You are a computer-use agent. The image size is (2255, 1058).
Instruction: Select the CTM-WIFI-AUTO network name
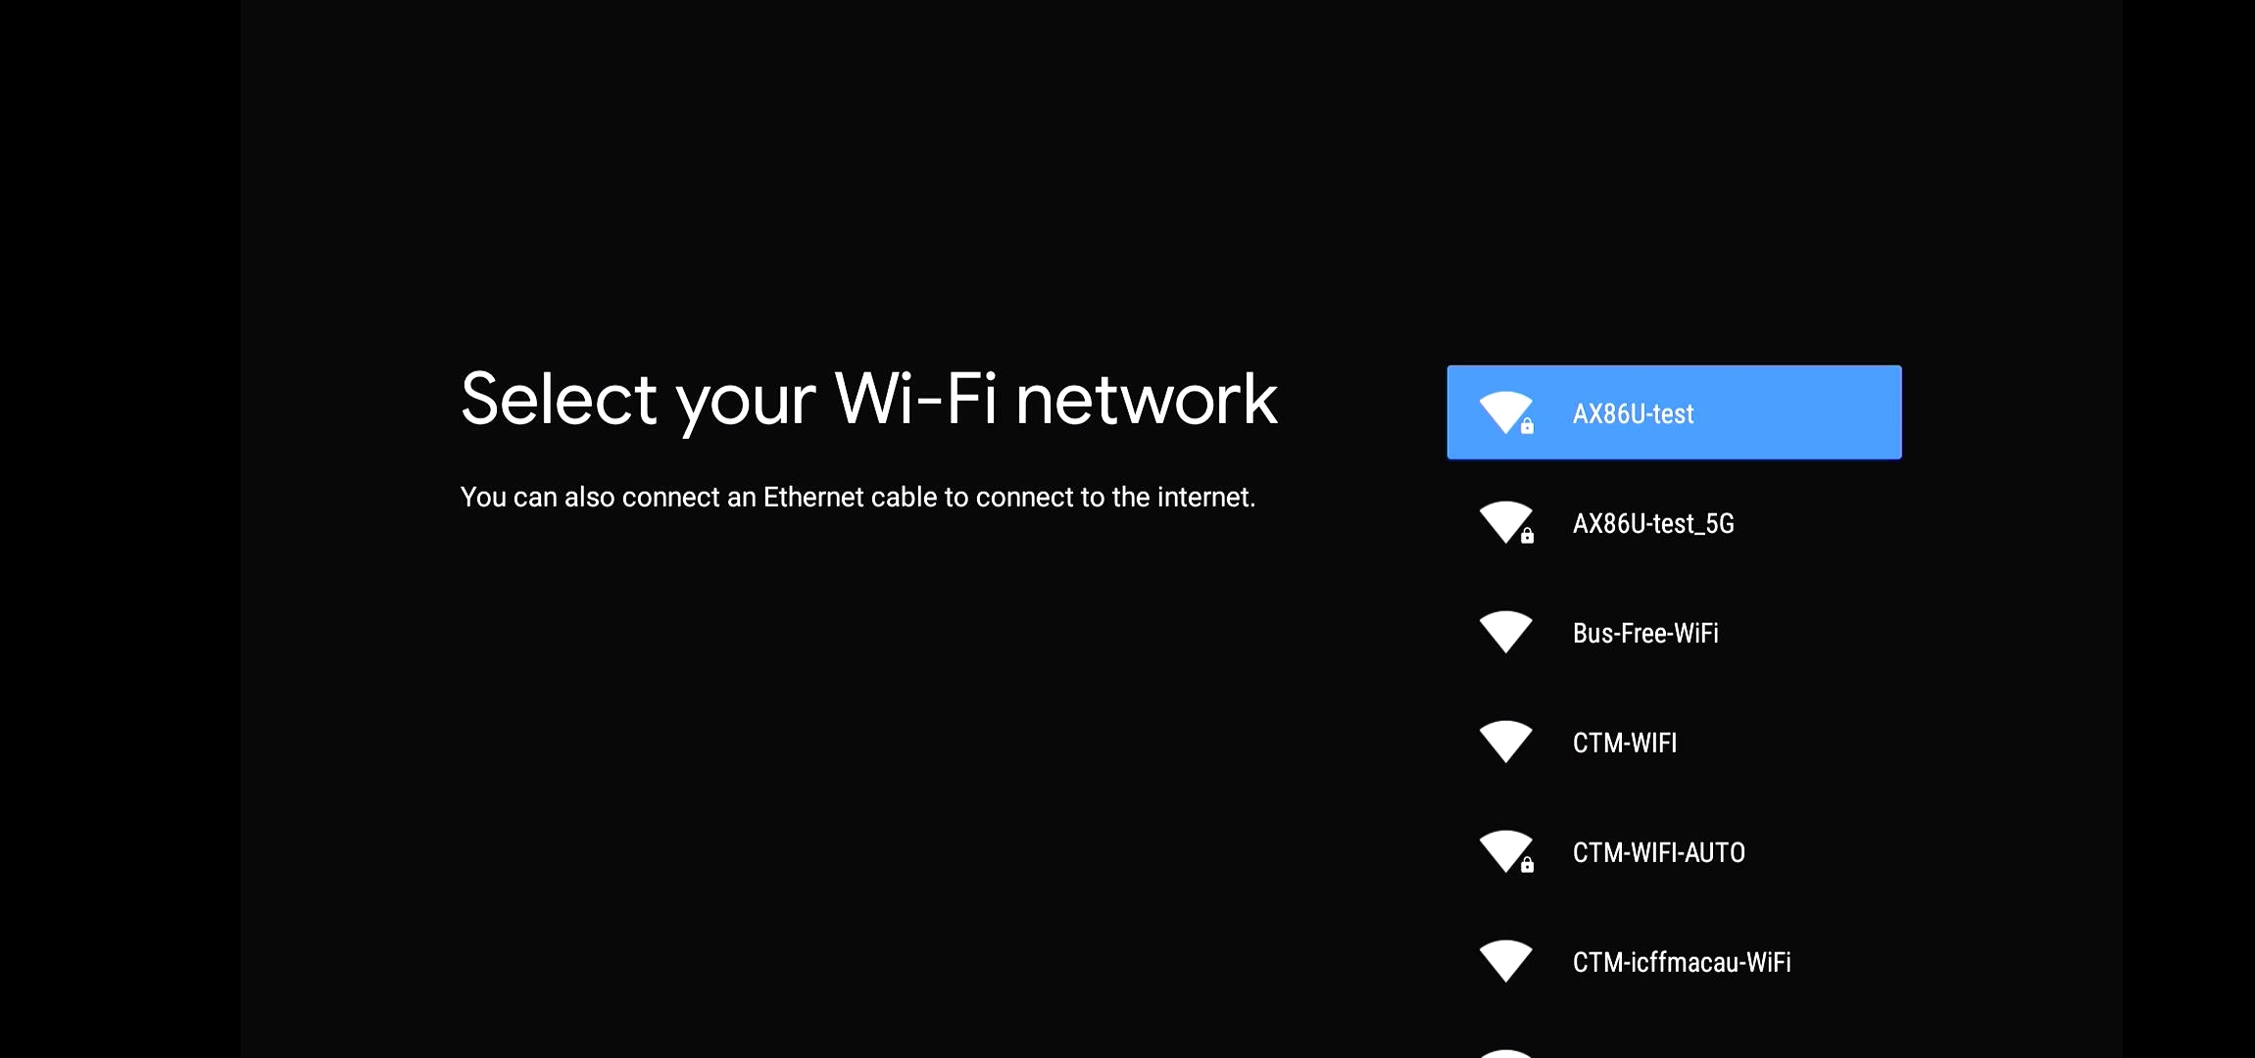tap(1659, 852)
